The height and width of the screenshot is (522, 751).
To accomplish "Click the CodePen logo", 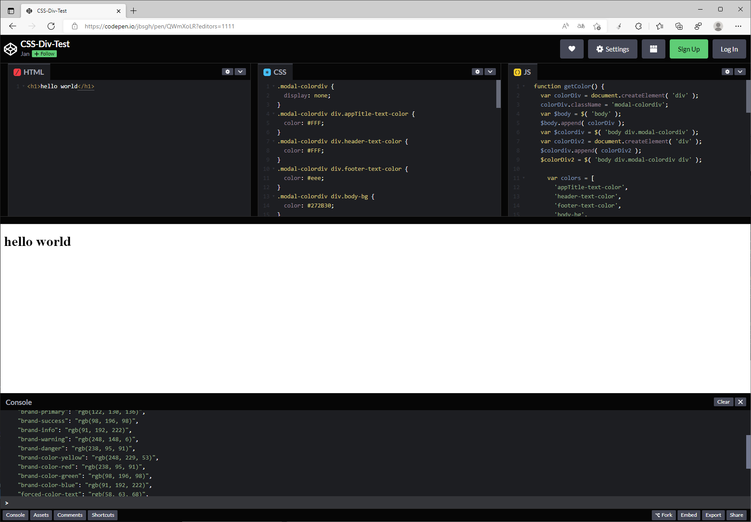I will pyautogui.click(x=10, y=48).
